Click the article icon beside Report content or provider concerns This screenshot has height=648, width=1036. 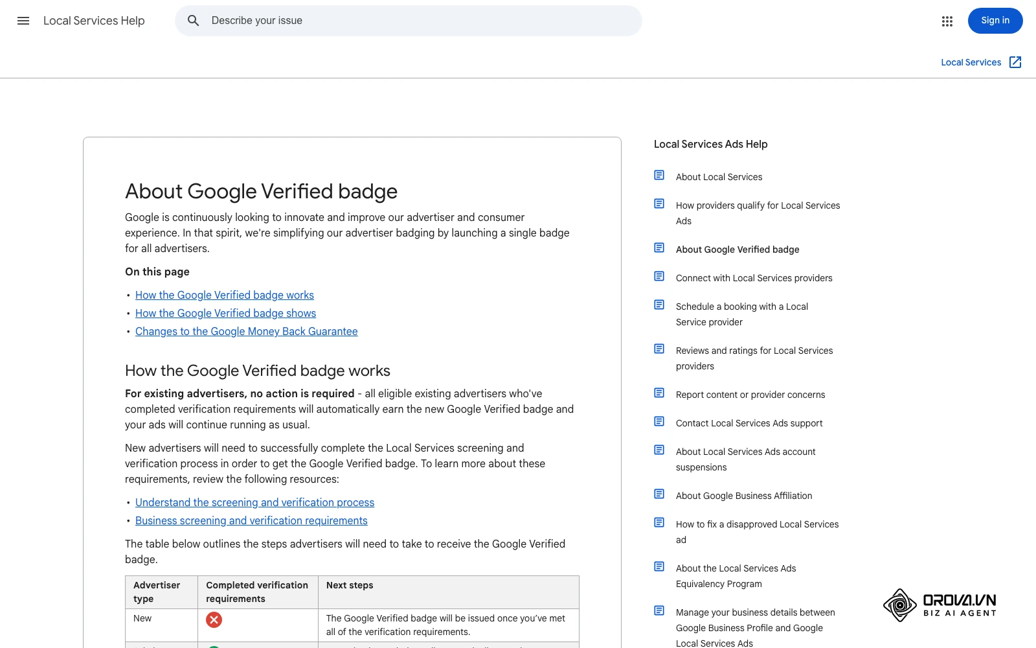click(659, 393)
